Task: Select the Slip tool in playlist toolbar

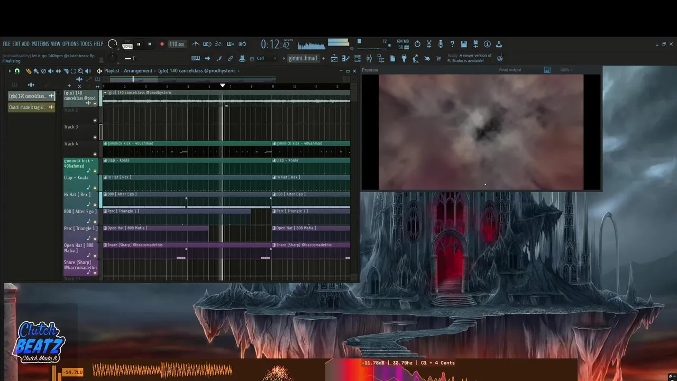Action: 58,71
